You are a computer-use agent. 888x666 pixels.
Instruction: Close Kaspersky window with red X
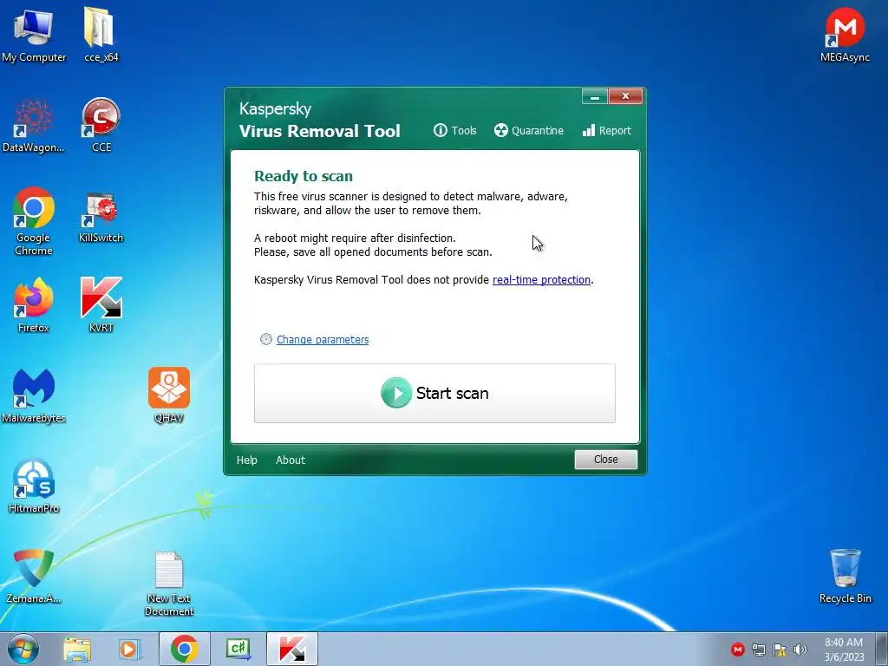(x=625, y=96)
